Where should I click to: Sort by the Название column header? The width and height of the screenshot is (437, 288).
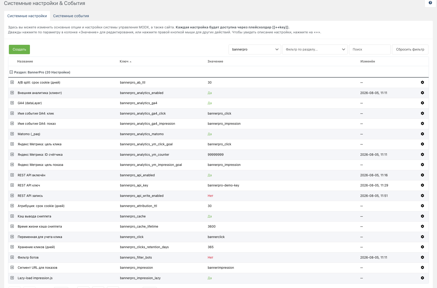(x=25, y=61)
